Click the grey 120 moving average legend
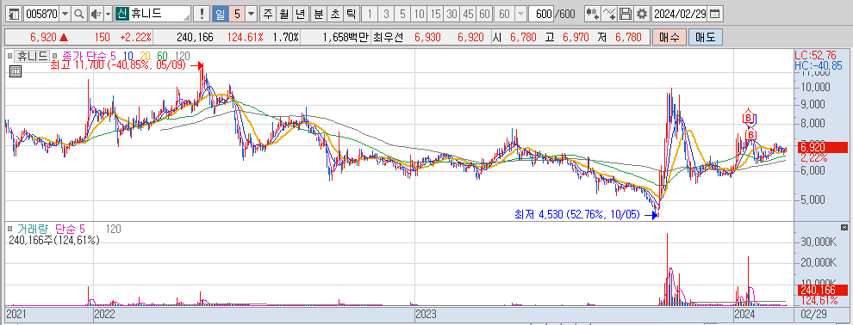This screenshot has height=325, width=853. click(x=183, y=55)
